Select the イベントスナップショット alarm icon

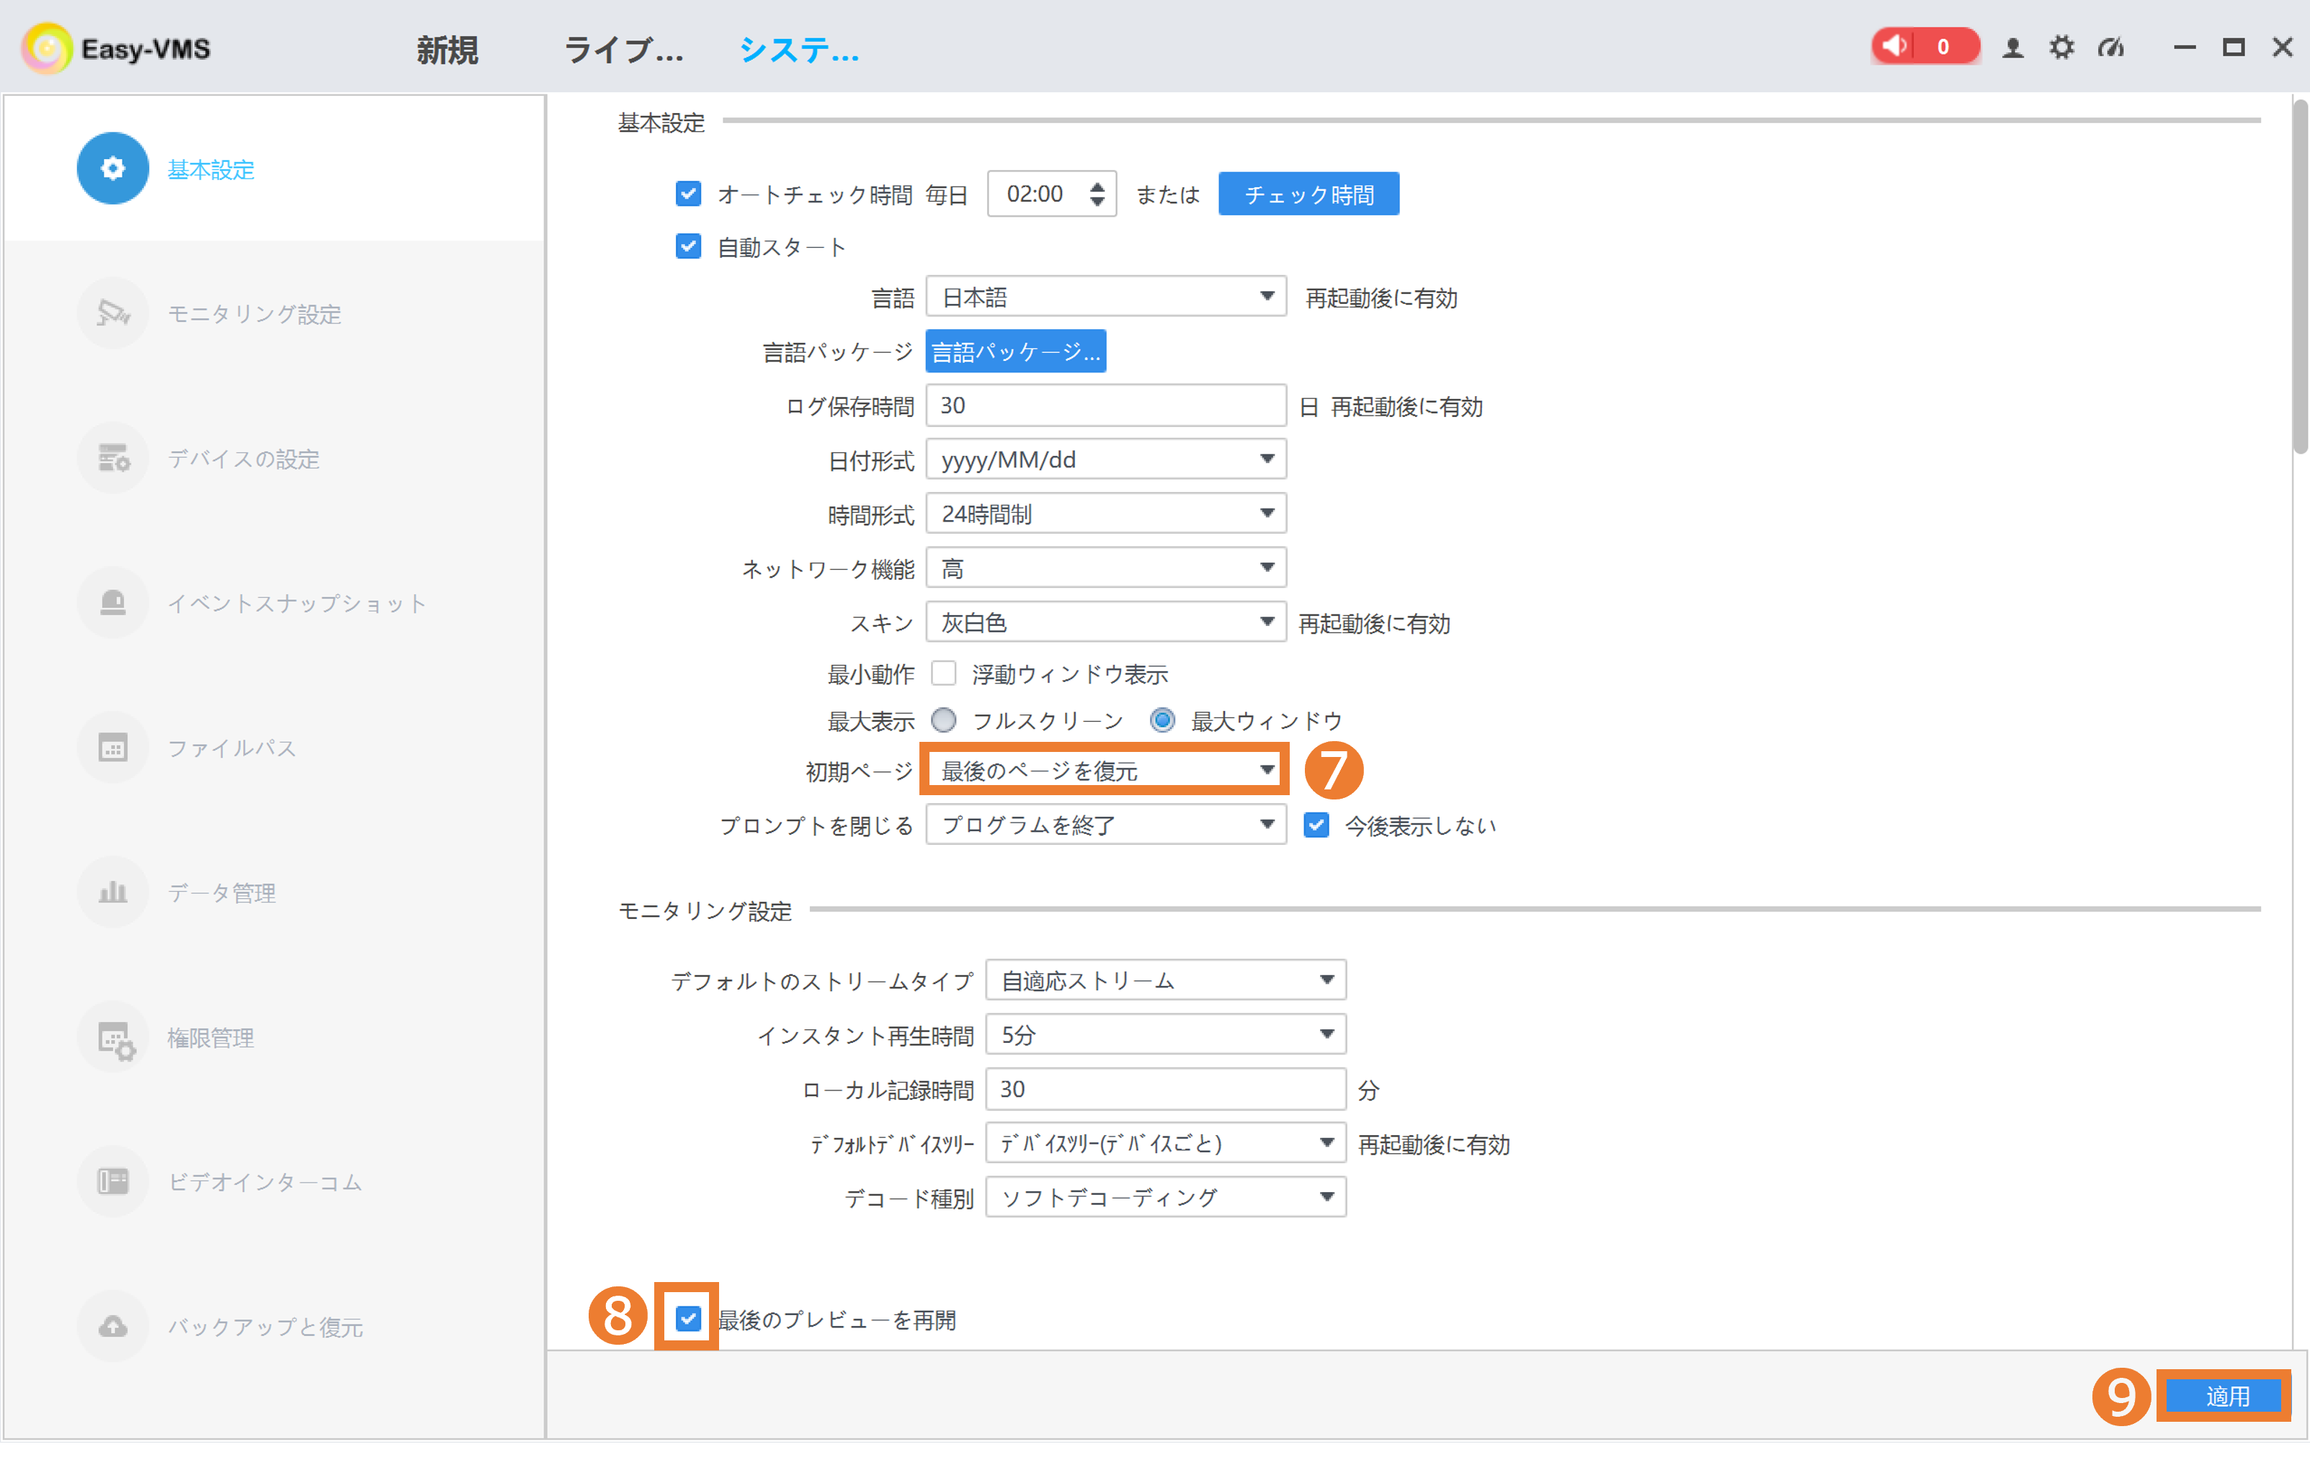pyautogui.click(x=112, y=603)
